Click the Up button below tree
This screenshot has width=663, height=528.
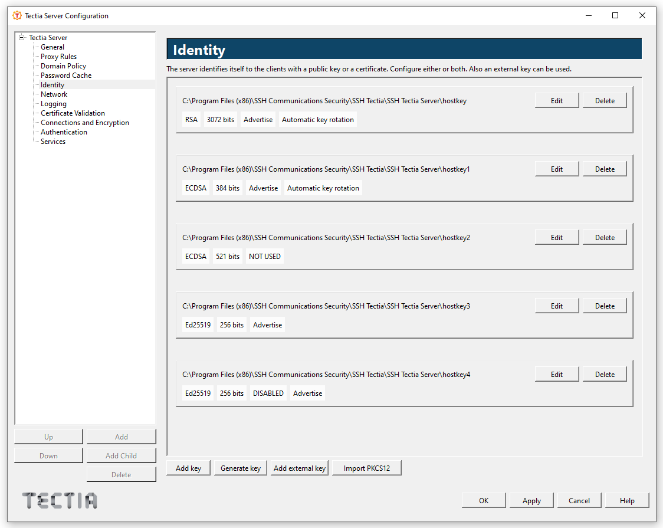[48, 437]
